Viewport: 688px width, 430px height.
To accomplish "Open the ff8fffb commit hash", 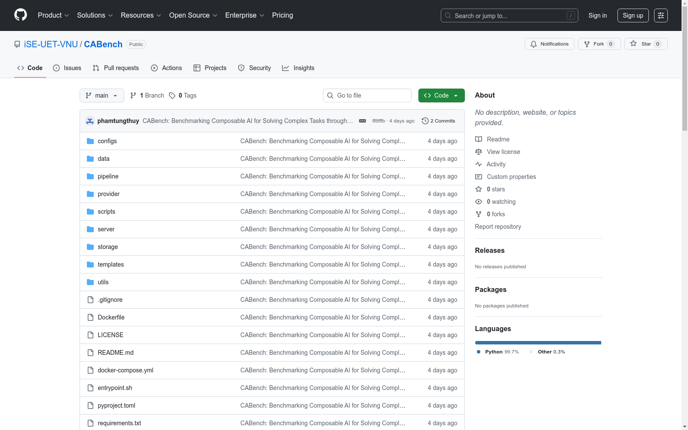I will point(378,121).
